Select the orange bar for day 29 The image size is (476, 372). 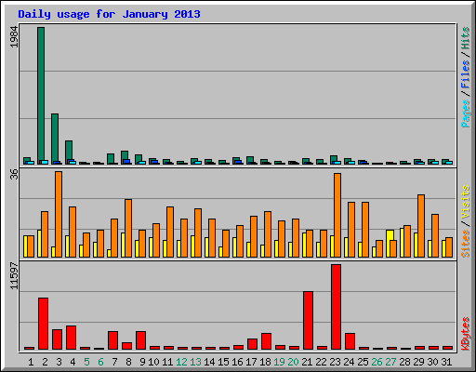pos(421,226)
